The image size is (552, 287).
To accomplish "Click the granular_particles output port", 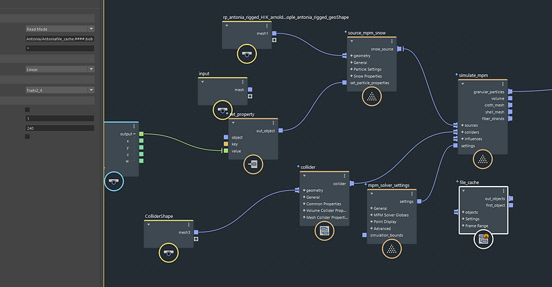I will (510, 92).
